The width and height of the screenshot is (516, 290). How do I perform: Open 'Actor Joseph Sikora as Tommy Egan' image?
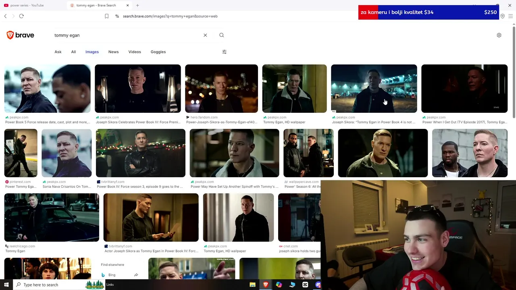coord(151,217)
